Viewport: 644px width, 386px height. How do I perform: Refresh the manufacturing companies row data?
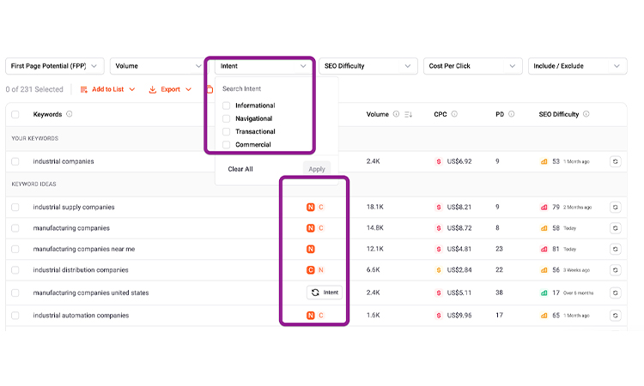click(x=616, y=228)
